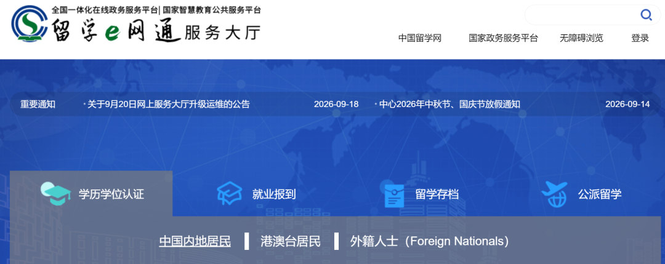Screen dimensions: 665x264
Task: Open notice 关于9月20日网上服务大厅升级运维的公告
Action: click(168, 104)
